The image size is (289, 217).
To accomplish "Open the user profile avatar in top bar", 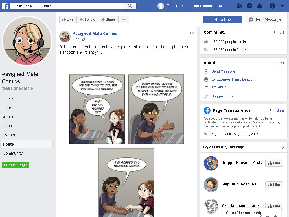I will tap(161, 6).
